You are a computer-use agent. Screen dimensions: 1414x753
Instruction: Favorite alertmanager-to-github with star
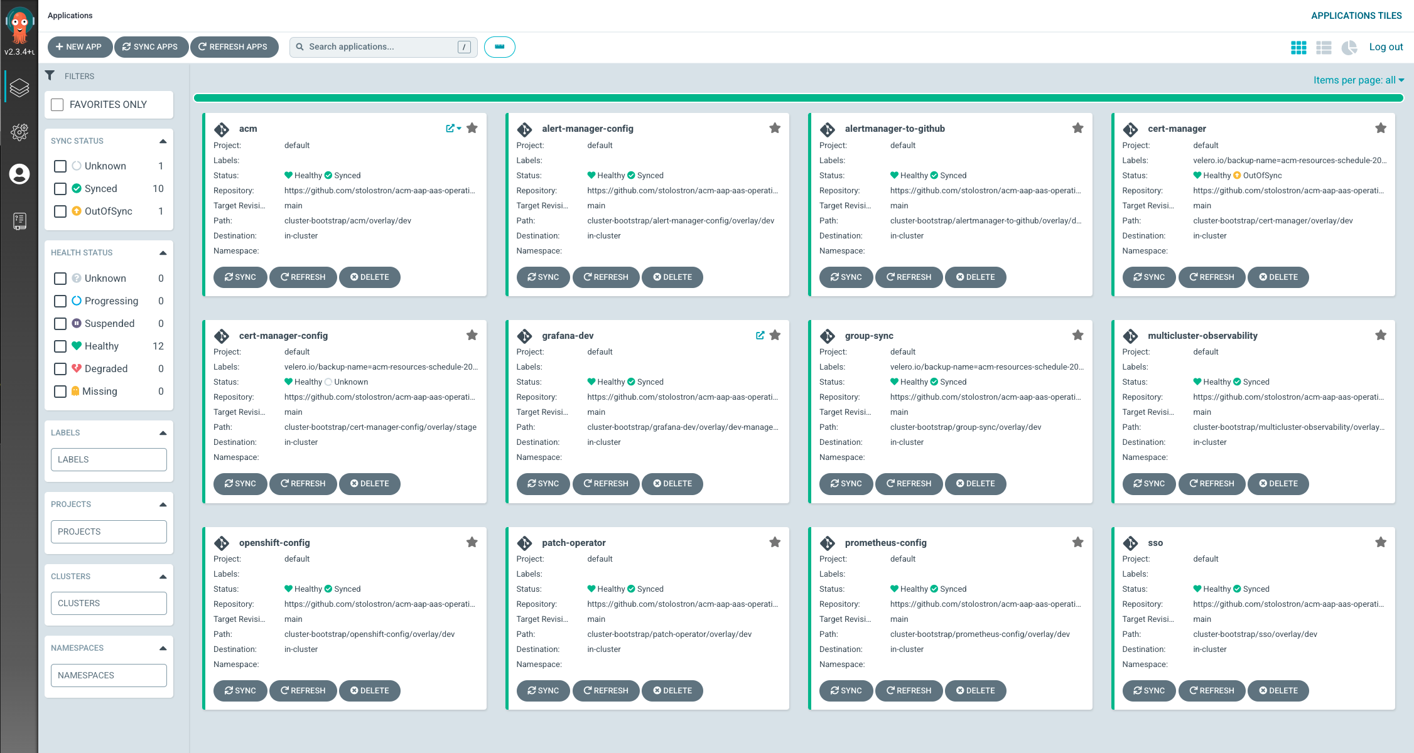point(1078,128)
